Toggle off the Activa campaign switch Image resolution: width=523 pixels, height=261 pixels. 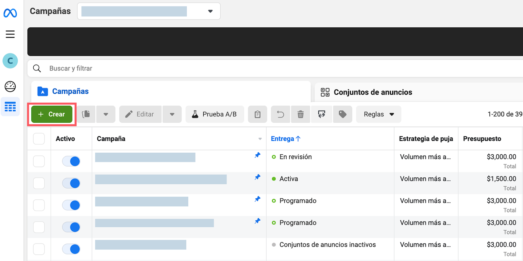tap(71, 183)
